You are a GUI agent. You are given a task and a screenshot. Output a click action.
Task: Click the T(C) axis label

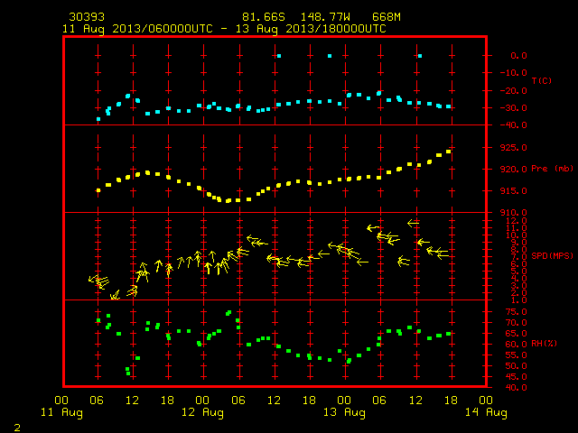[542, 80]
